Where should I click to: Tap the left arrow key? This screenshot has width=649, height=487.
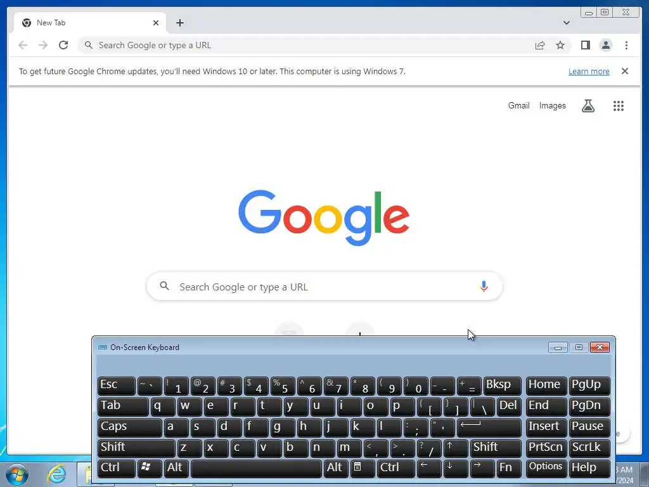pos(429,469)
